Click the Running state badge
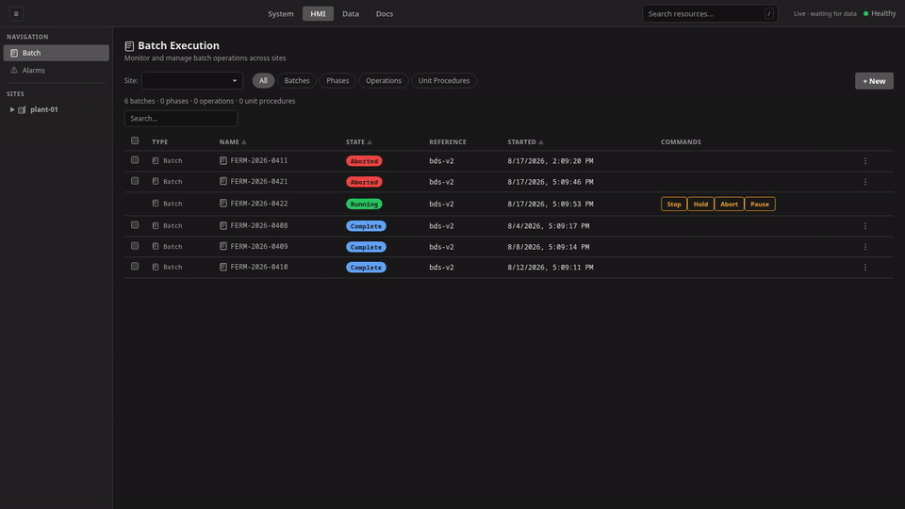 (364, 205)
